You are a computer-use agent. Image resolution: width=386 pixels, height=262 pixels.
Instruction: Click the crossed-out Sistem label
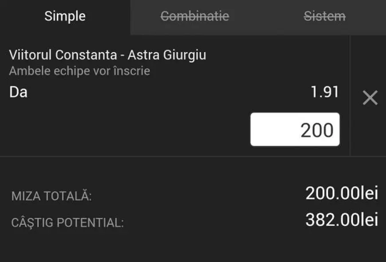pyautogui.click(x=323, y=16)
